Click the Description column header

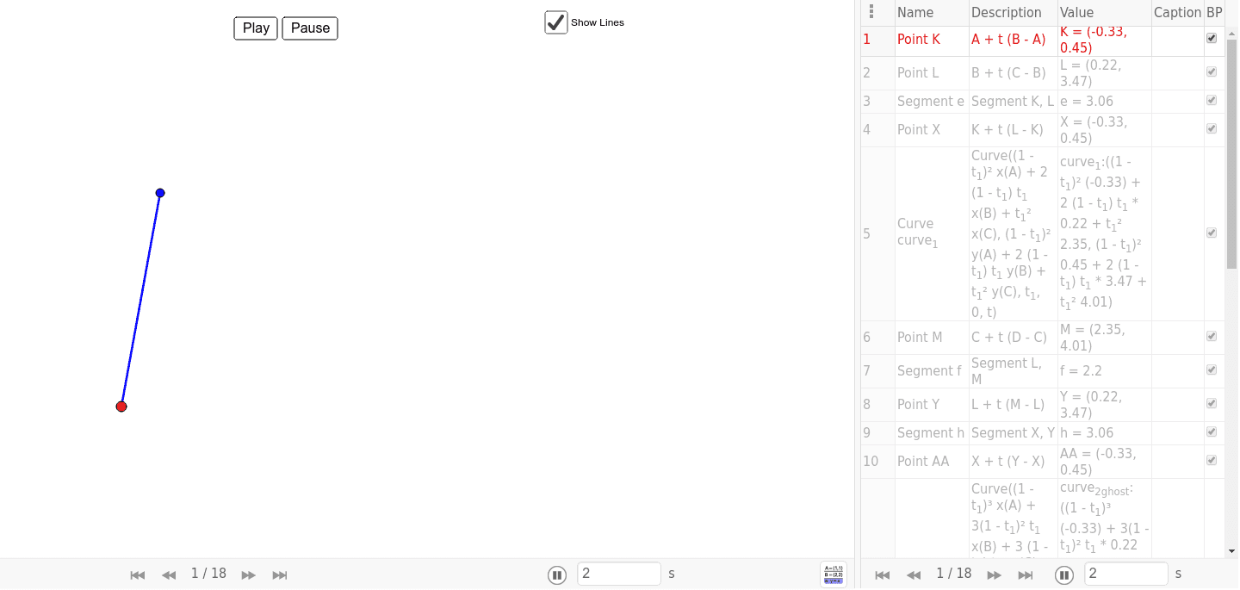[x=1006, y=12]
